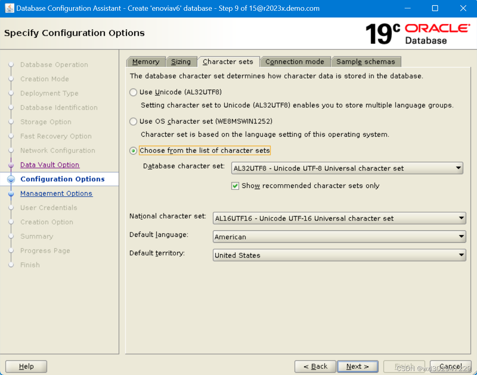Switch to the Sizing tab
The image size is (477, 375).
[x=181, y=62]
